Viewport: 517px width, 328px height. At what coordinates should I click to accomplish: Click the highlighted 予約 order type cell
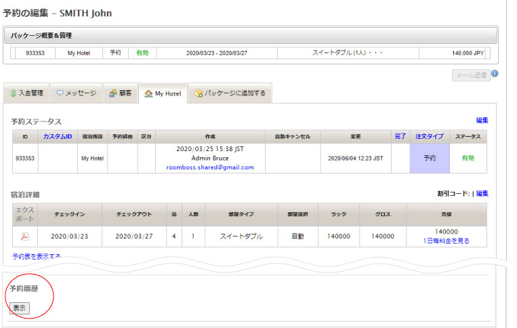pos(429,158)
